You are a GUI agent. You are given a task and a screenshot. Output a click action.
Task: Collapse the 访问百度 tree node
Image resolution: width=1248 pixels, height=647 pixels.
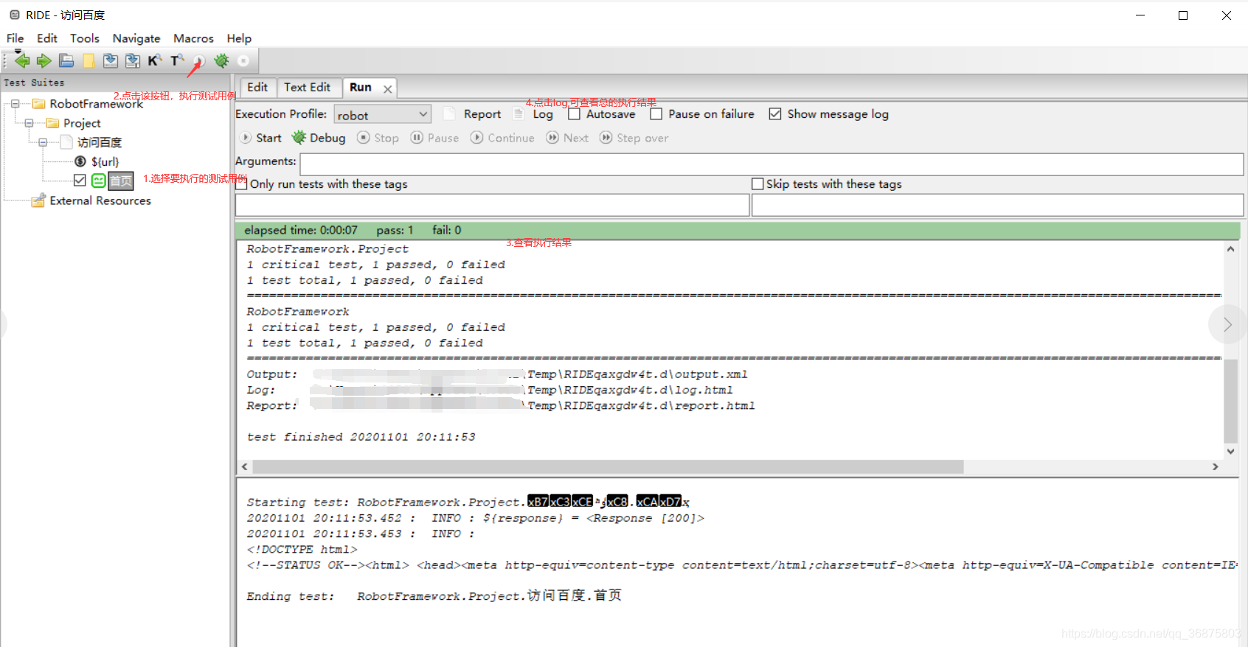(x=43, y=142)
